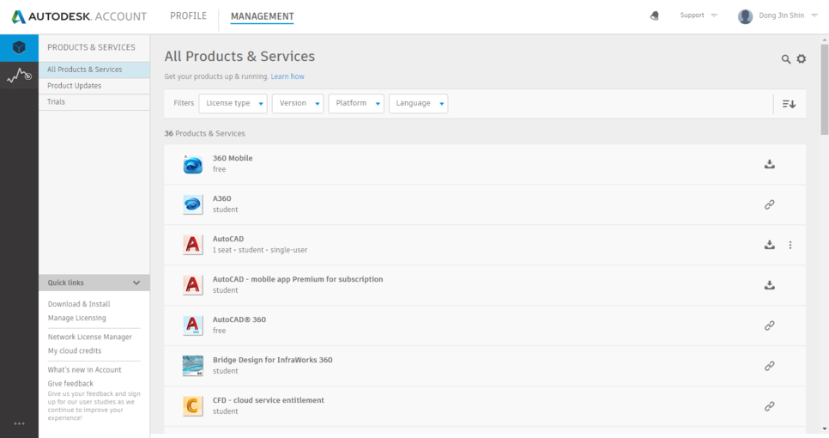The height and width of the screenshot is (438, 829).
Task: Select Product Updates in sidebar
Action: pyautogui.click(x=94, y=86)
